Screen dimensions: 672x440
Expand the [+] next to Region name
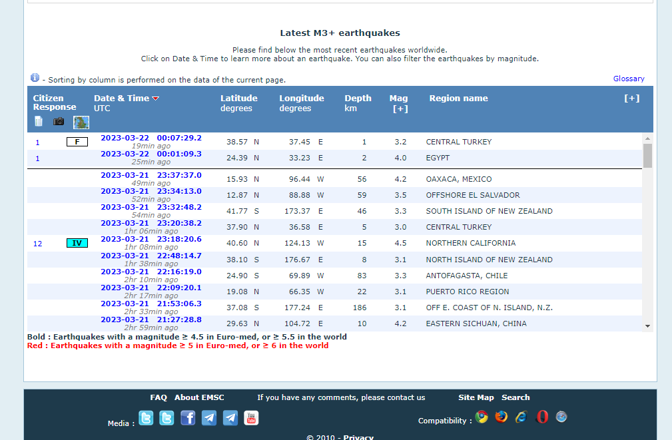point(631,99)
